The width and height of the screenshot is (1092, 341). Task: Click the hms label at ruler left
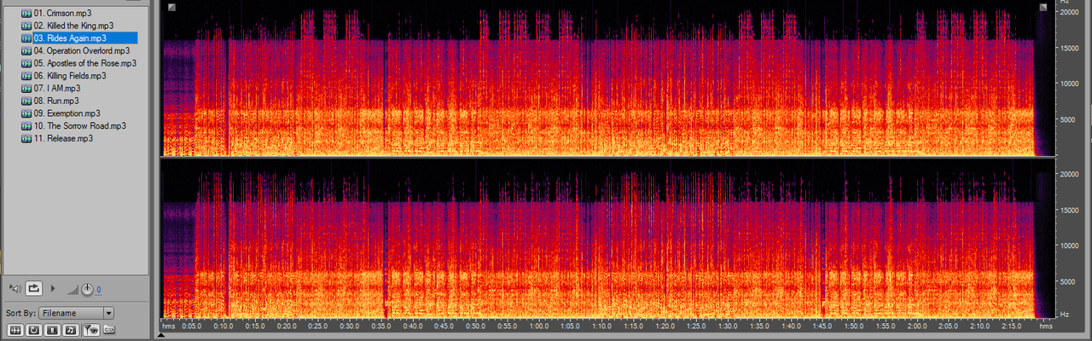click(169, 326)
